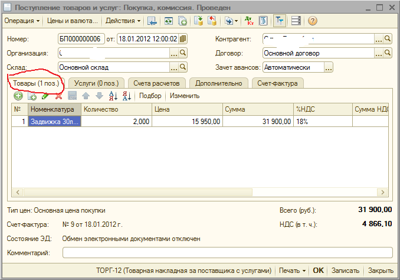400x280 pixels.
Task: Move selected row down with arrow icon
Action: coord(99,96)
